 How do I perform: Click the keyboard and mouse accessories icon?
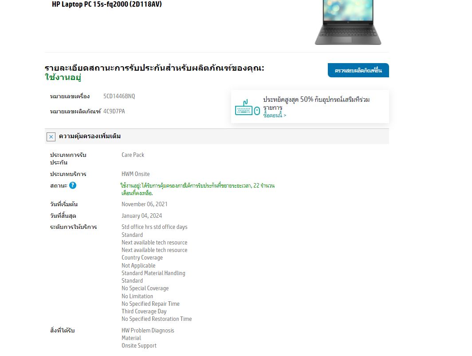(x=247, y=108)
